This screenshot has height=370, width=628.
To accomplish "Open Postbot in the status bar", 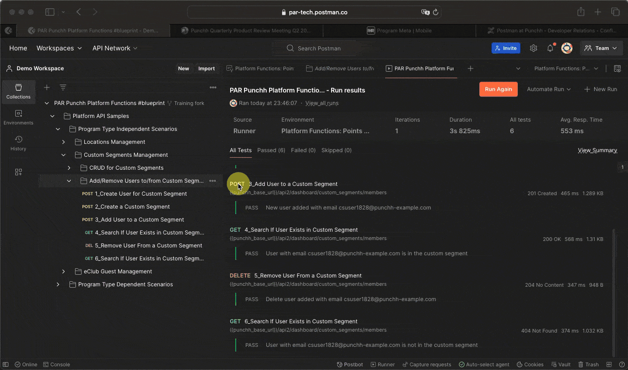I will (350, 364).
